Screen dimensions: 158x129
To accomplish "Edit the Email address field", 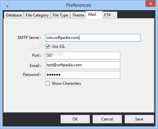I will (83, 65).
